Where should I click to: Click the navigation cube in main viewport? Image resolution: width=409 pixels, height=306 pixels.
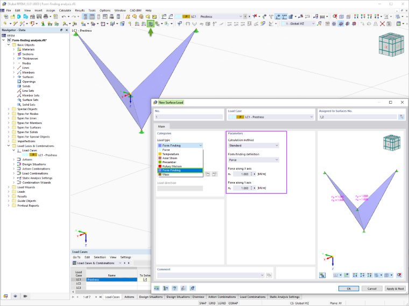(x=391, y=45)
